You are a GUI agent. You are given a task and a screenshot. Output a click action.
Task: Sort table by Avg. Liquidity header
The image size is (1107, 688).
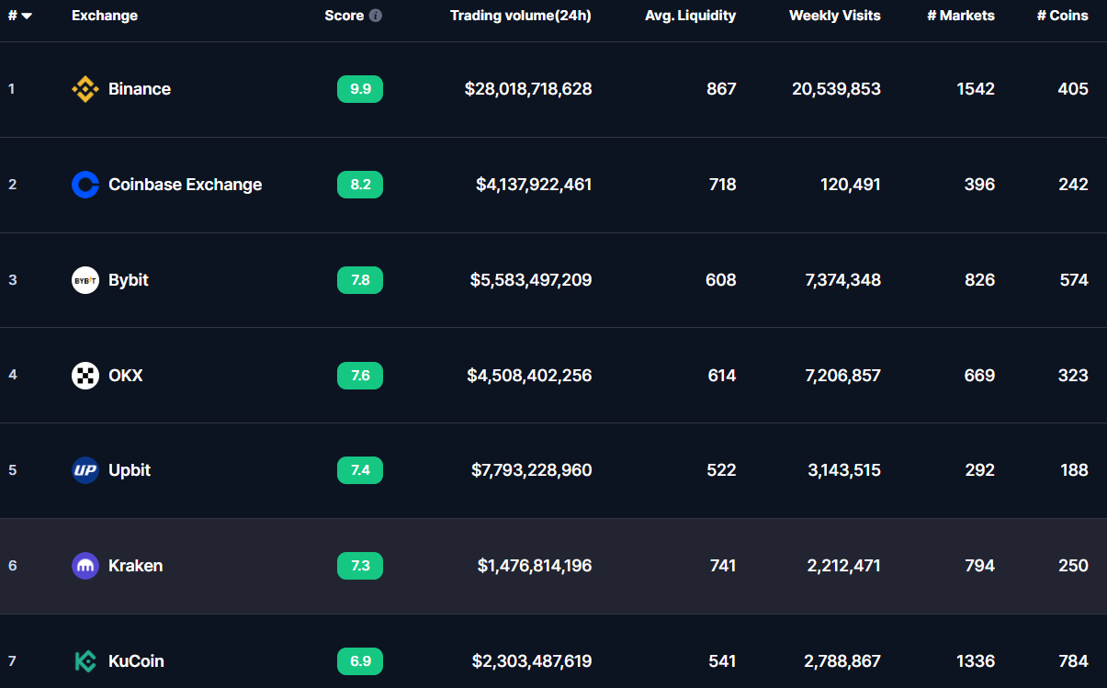[690, 16]
